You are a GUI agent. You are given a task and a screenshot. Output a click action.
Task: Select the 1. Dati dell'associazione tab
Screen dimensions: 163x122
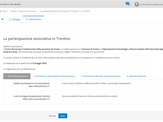click(17, 76)
